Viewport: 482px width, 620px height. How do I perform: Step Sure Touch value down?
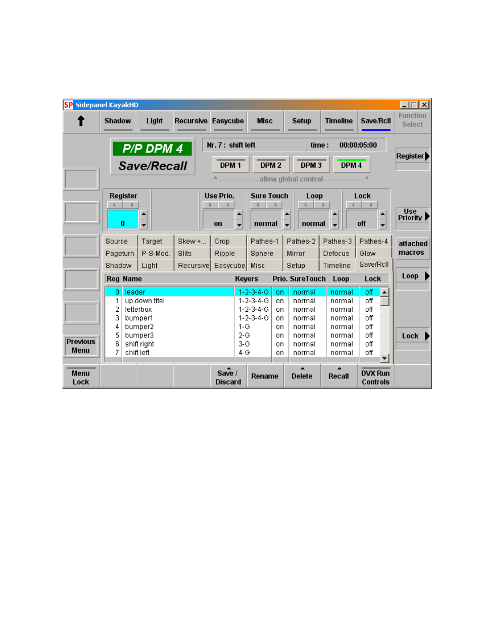(287, 224)
